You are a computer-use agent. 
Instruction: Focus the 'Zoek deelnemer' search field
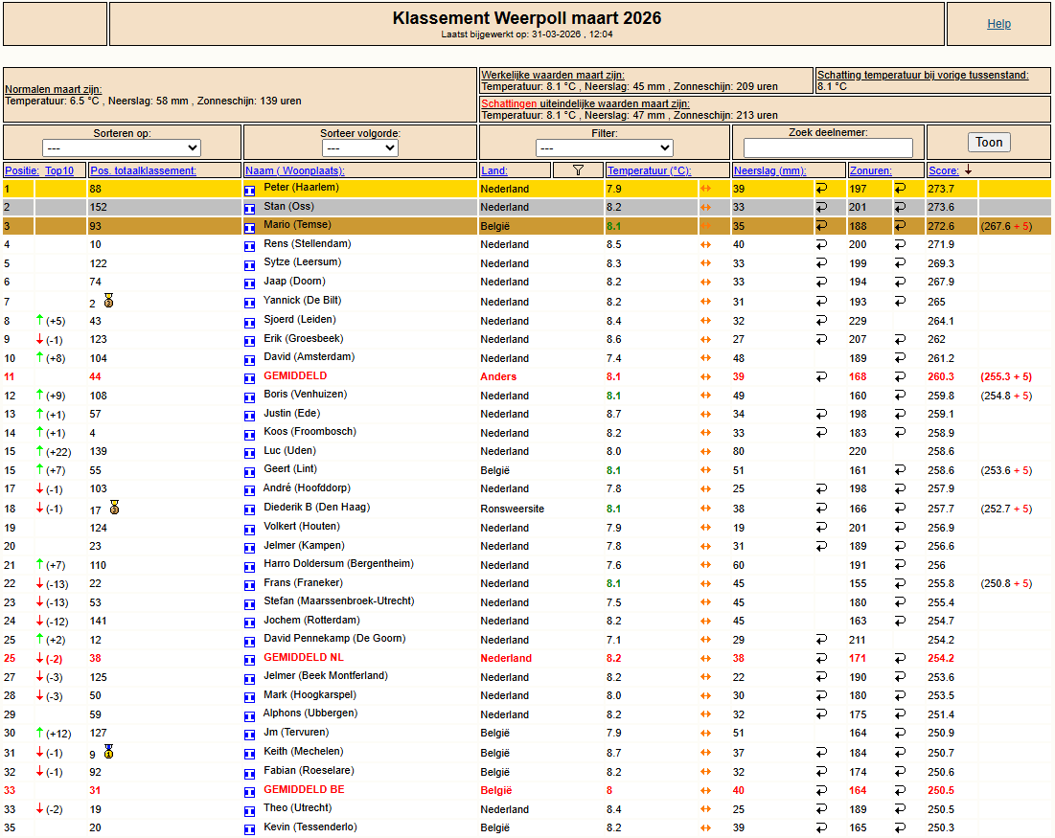tap(828, 148)
